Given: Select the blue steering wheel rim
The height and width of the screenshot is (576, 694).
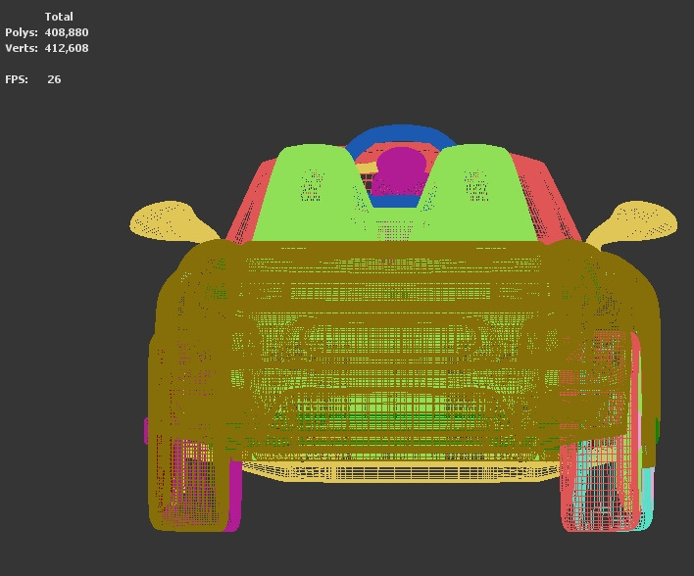Looking at the screenshot, I should [x=401, y=132].
